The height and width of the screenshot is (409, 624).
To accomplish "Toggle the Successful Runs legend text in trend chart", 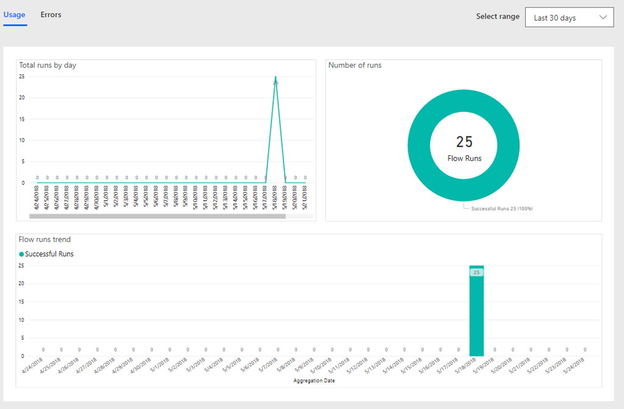I will tap(49, 254).
